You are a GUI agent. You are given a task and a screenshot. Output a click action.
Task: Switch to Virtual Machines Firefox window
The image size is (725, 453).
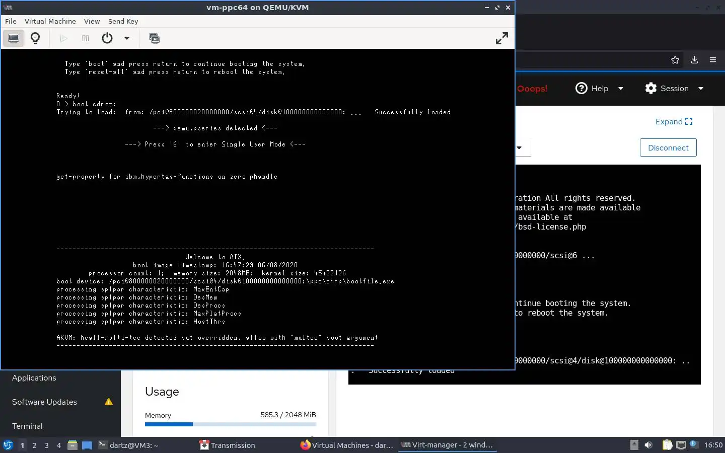tap(347, 445)
